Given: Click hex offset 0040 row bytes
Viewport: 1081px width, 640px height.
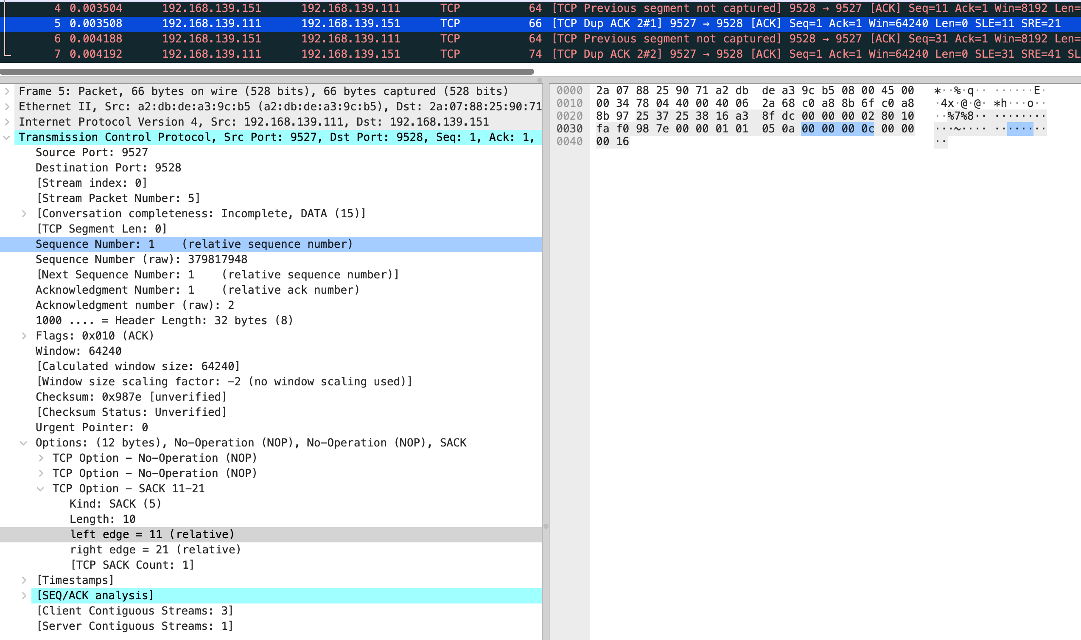Looking at the screenshot, I should pyautogui.click(x=612, y=141).
